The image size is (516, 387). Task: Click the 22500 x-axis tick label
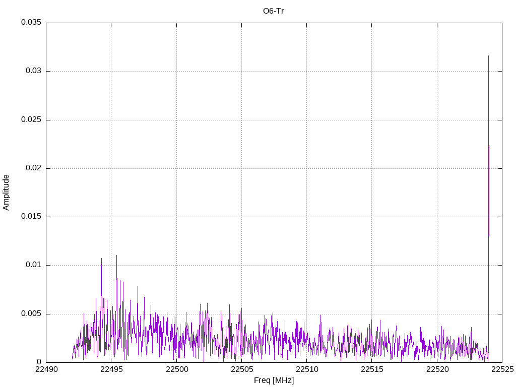pyautogui.click(x=176, y=369)
